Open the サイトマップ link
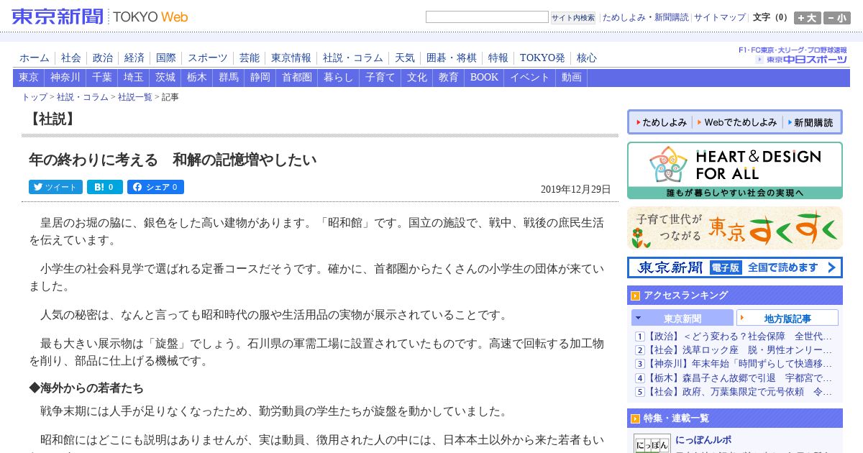The image size is (863, 453). (720, 17)
